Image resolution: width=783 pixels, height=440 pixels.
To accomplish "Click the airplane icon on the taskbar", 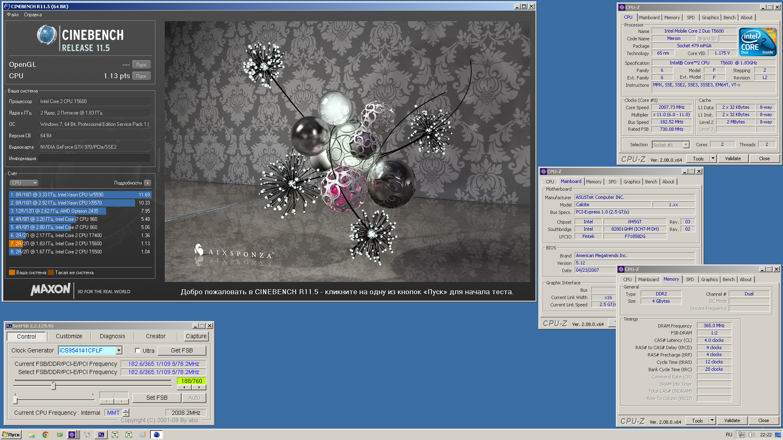I will tap(87, 435).
